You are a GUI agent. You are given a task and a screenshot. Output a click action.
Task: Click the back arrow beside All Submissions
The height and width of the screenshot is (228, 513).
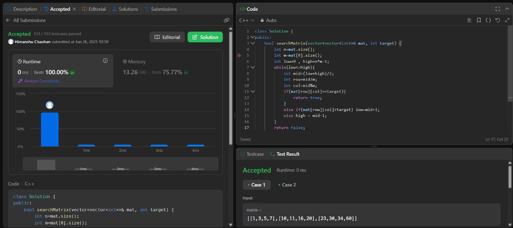pyautogui.click(x=8, y=20)
